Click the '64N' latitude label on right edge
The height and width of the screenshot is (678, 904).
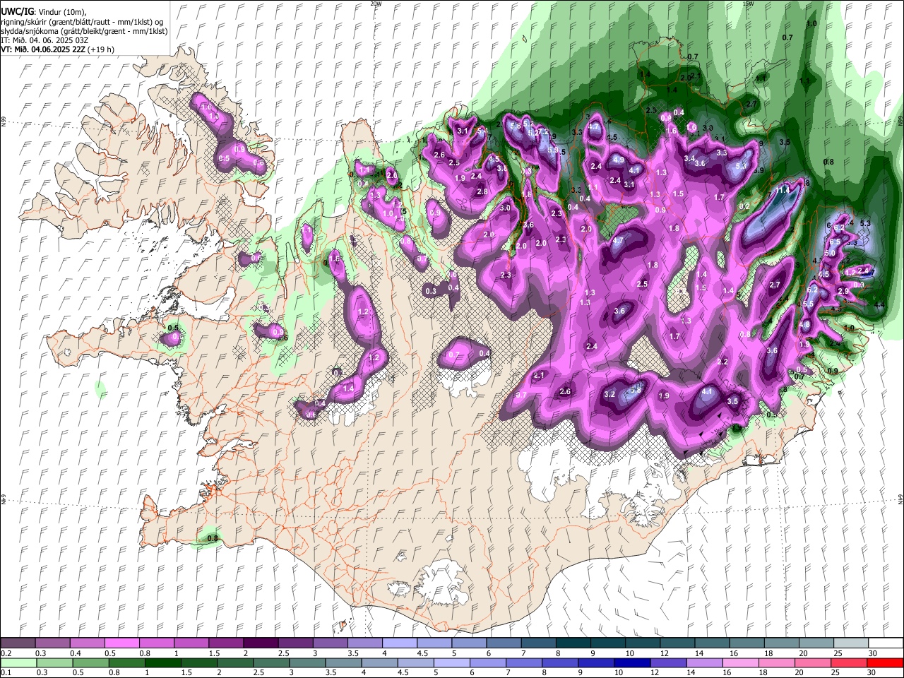900,499
